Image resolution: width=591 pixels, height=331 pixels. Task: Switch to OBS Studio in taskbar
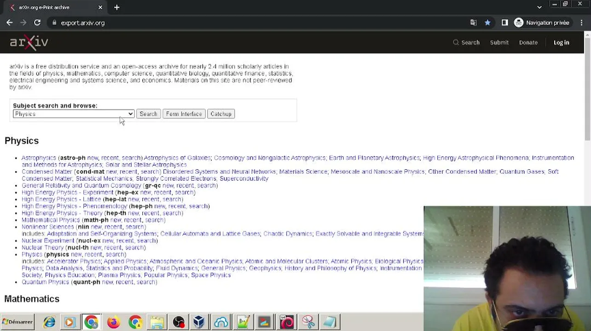(179, 322)
